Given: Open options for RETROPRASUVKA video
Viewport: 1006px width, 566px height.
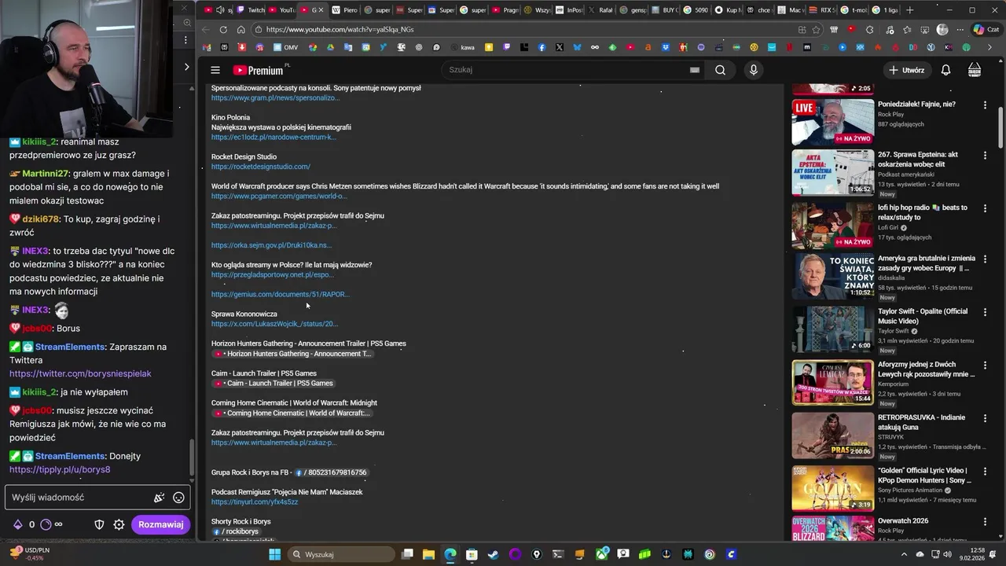Looking at the screenshot, I should [x=985, y=417].
